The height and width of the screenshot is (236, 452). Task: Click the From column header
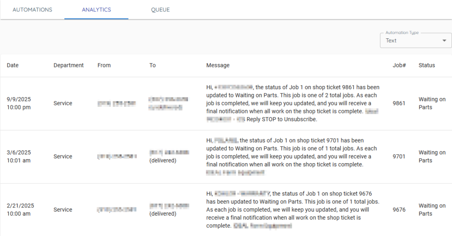pos(104,65)
